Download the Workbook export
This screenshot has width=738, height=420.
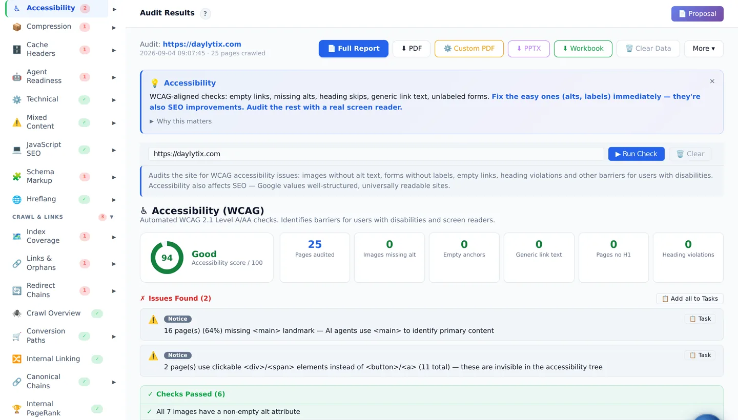tap(583, 49)
